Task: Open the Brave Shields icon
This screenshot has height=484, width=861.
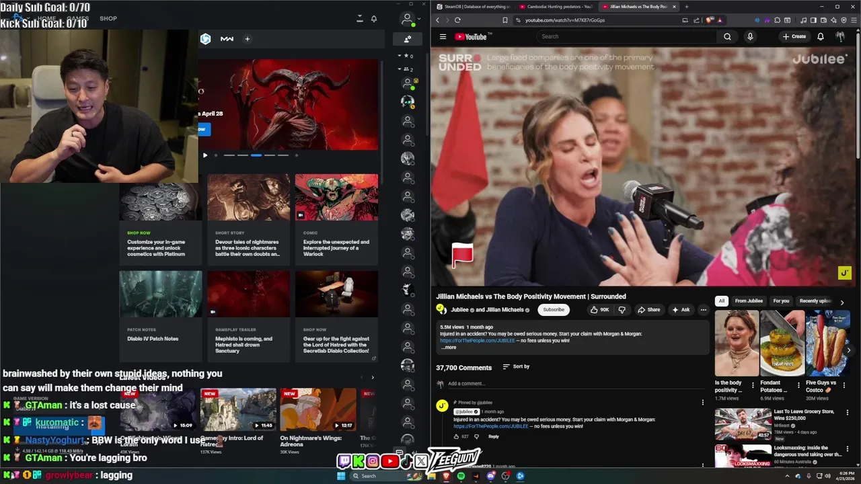Action: click(x=710, y=20)
